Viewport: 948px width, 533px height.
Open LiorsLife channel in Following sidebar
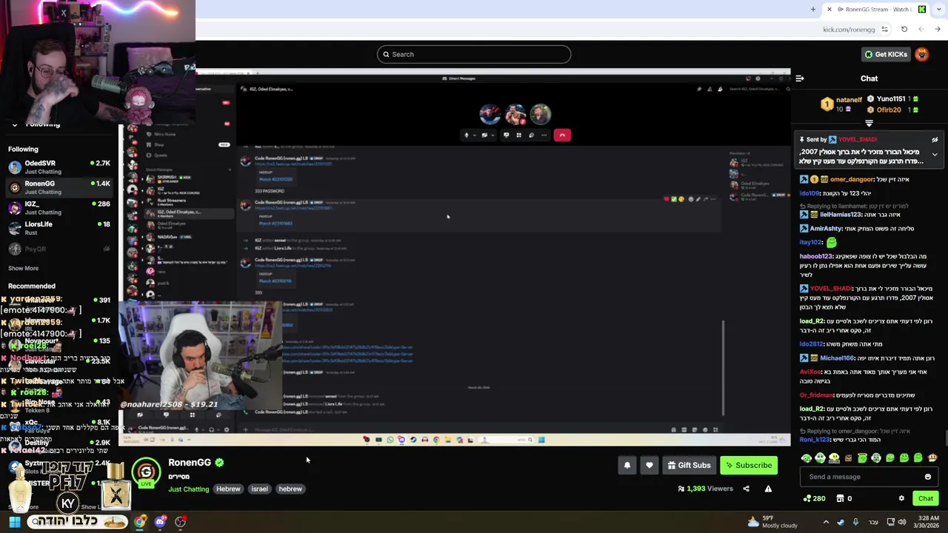tap(59, 228)
